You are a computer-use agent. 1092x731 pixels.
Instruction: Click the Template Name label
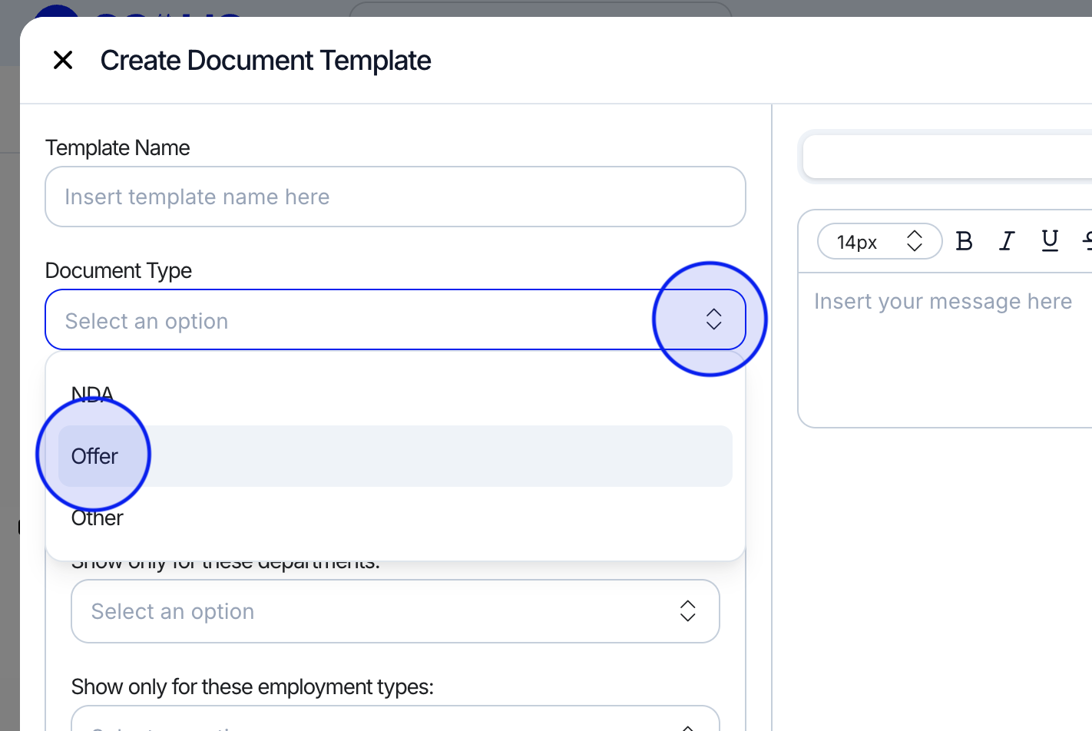tap(117, 147)
